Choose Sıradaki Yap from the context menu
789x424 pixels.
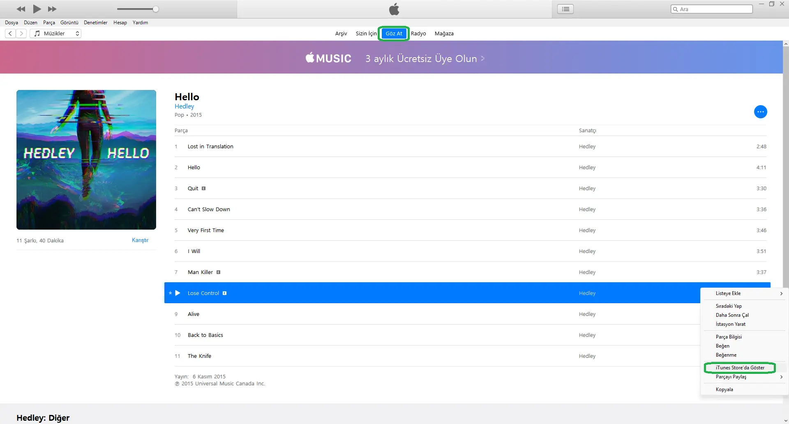pos(744,306)
